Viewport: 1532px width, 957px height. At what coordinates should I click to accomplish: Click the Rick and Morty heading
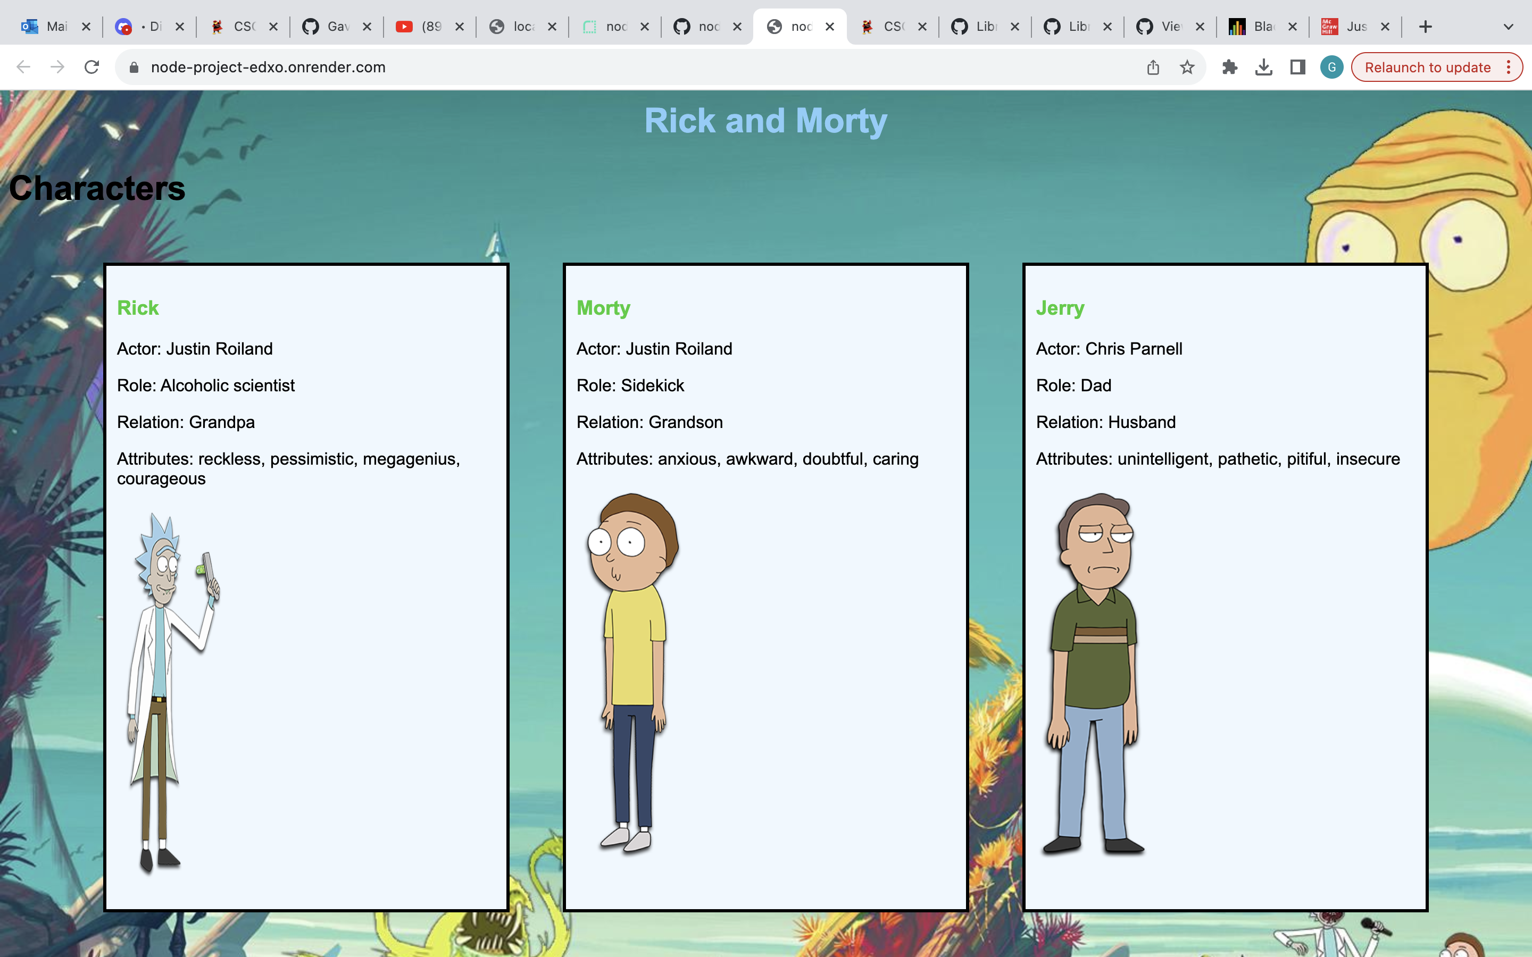(x=766, y=120)
